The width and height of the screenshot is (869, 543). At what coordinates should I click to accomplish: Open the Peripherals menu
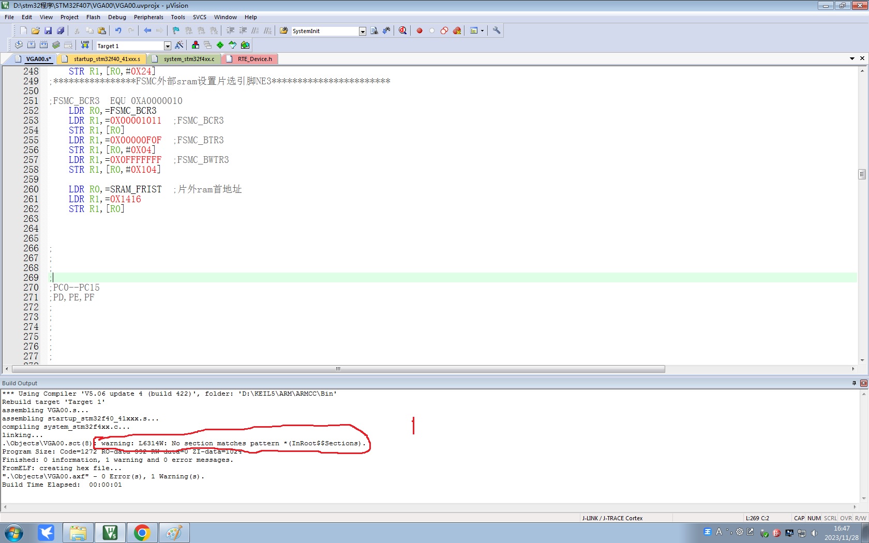148,17
